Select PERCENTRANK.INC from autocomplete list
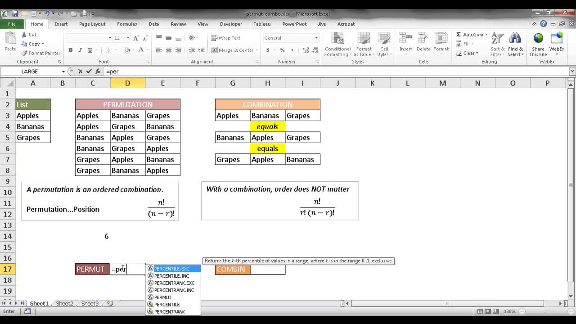 (173, 290)
